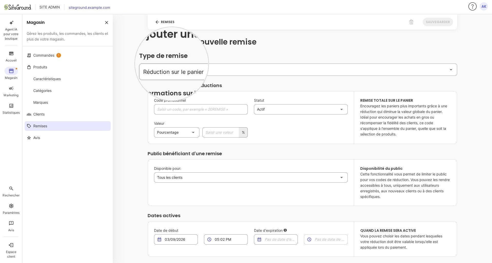Viewport: 492px width, 263px height.
Task: Open the help question mark icon
Action: click(x=472, y=6)
